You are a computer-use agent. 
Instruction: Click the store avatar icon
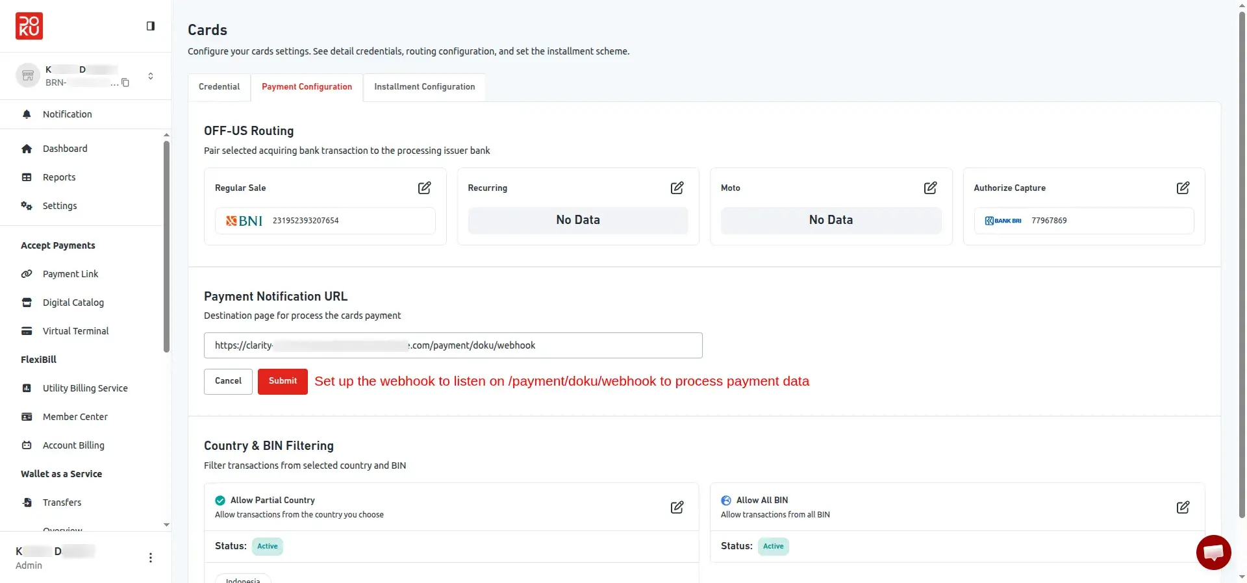pos(28,76)
